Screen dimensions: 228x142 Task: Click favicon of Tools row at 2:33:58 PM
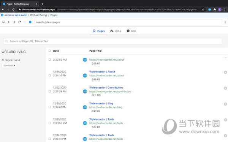click(x=85, y=123)
